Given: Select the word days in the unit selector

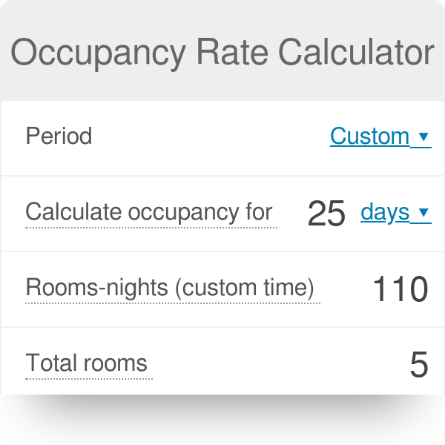Looking at the screenshot, I should click(x=385, y=212).
